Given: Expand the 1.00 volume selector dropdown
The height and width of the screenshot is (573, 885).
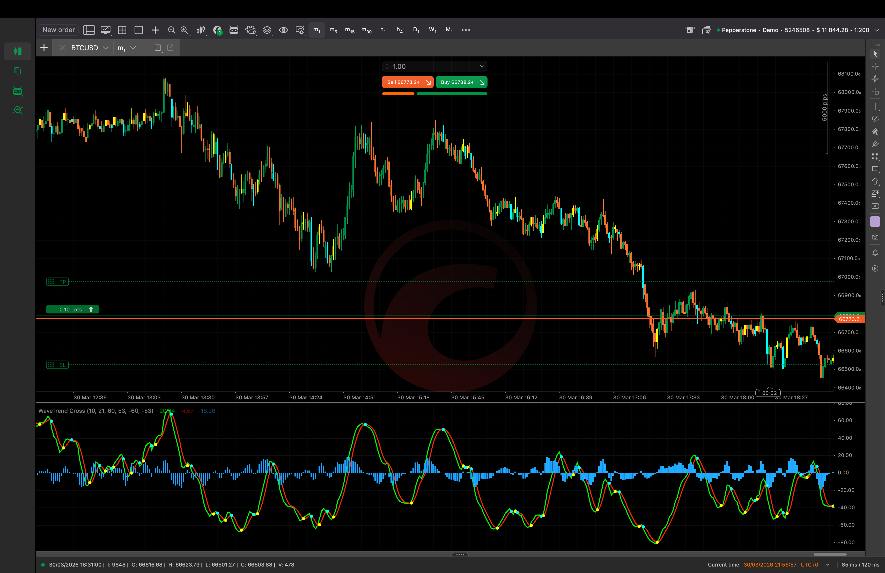Looking at the screenshot, I should tap(482, 66).
